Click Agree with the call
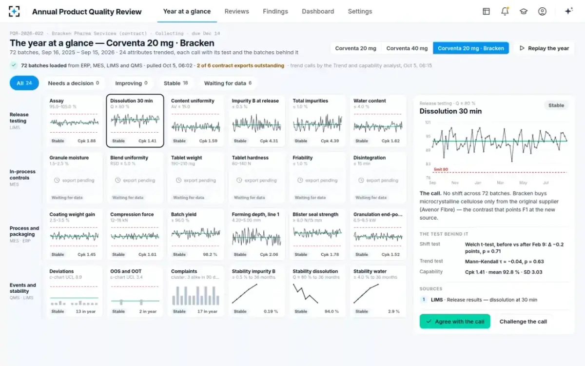The image size is (585, 366). point(455,321)
